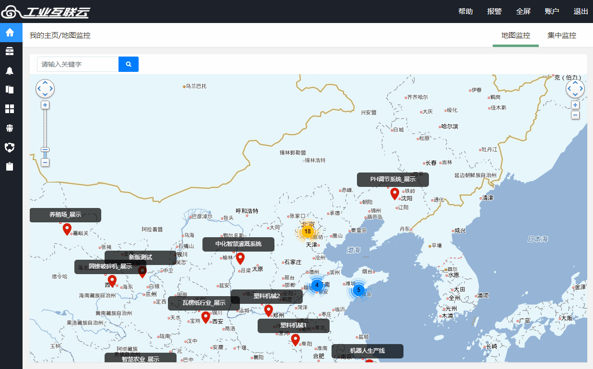Image resolution: width=593 pixels, height=369 pixels.
Task: Click the PH调节系统_展示 label
Action: tap(393, 179)
